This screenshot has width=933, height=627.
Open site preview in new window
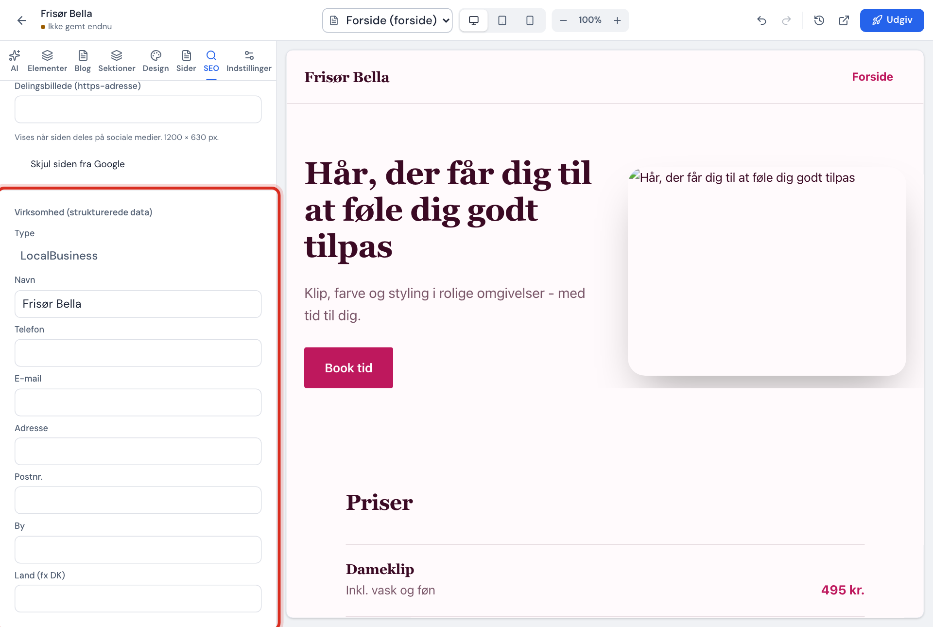[844, 20]
